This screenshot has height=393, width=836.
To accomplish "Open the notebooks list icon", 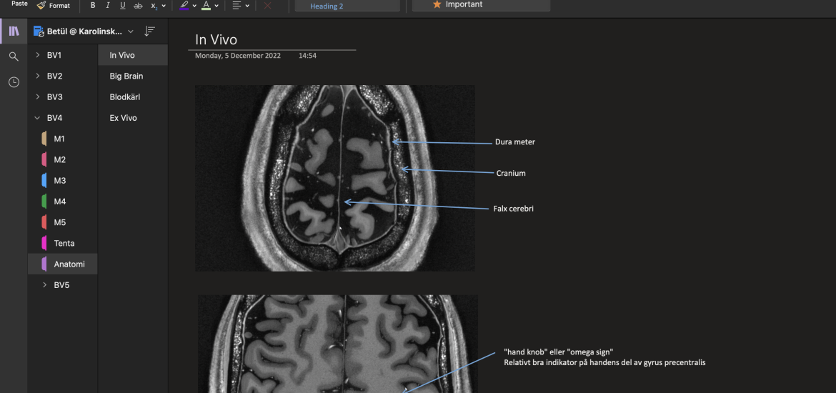I will click(14, 31).
